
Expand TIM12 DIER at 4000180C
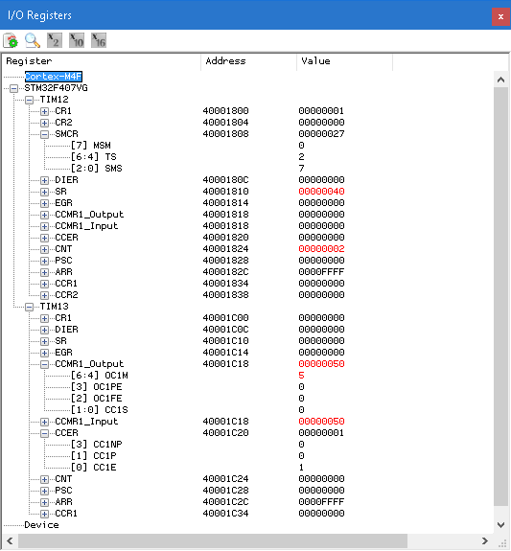[44, 180]
